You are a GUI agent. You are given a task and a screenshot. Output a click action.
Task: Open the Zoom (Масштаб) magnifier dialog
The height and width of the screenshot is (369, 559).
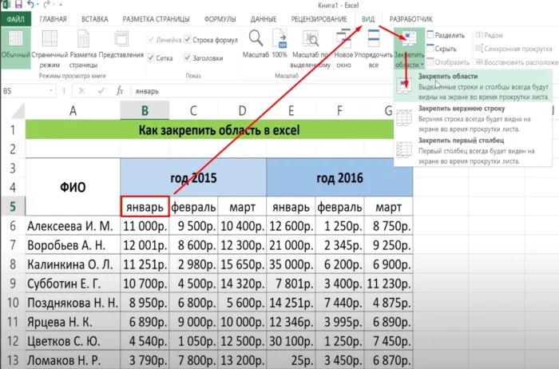257,42
